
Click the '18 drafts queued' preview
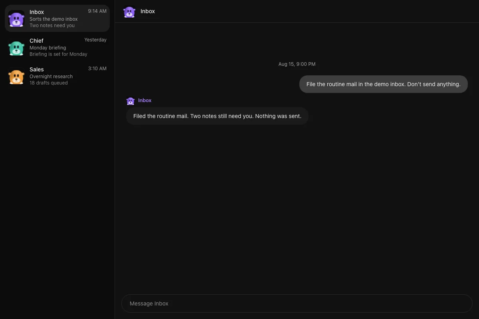(49, 83)
